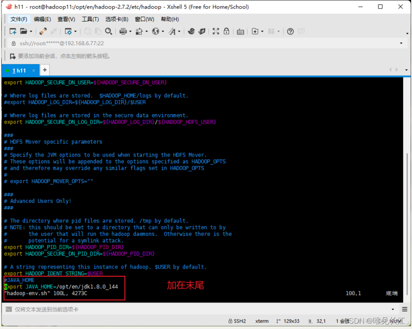Open the 选项卡(B) menu
This screenshot has height=329, width=412.
point(117,19)
